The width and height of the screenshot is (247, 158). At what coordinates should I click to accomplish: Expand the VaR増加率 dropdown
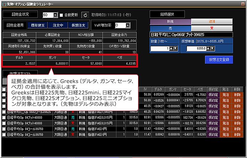point(128,25)
